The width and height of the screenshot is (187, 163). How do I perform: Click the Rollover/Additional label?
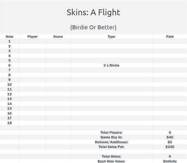[x=111, y=142]
